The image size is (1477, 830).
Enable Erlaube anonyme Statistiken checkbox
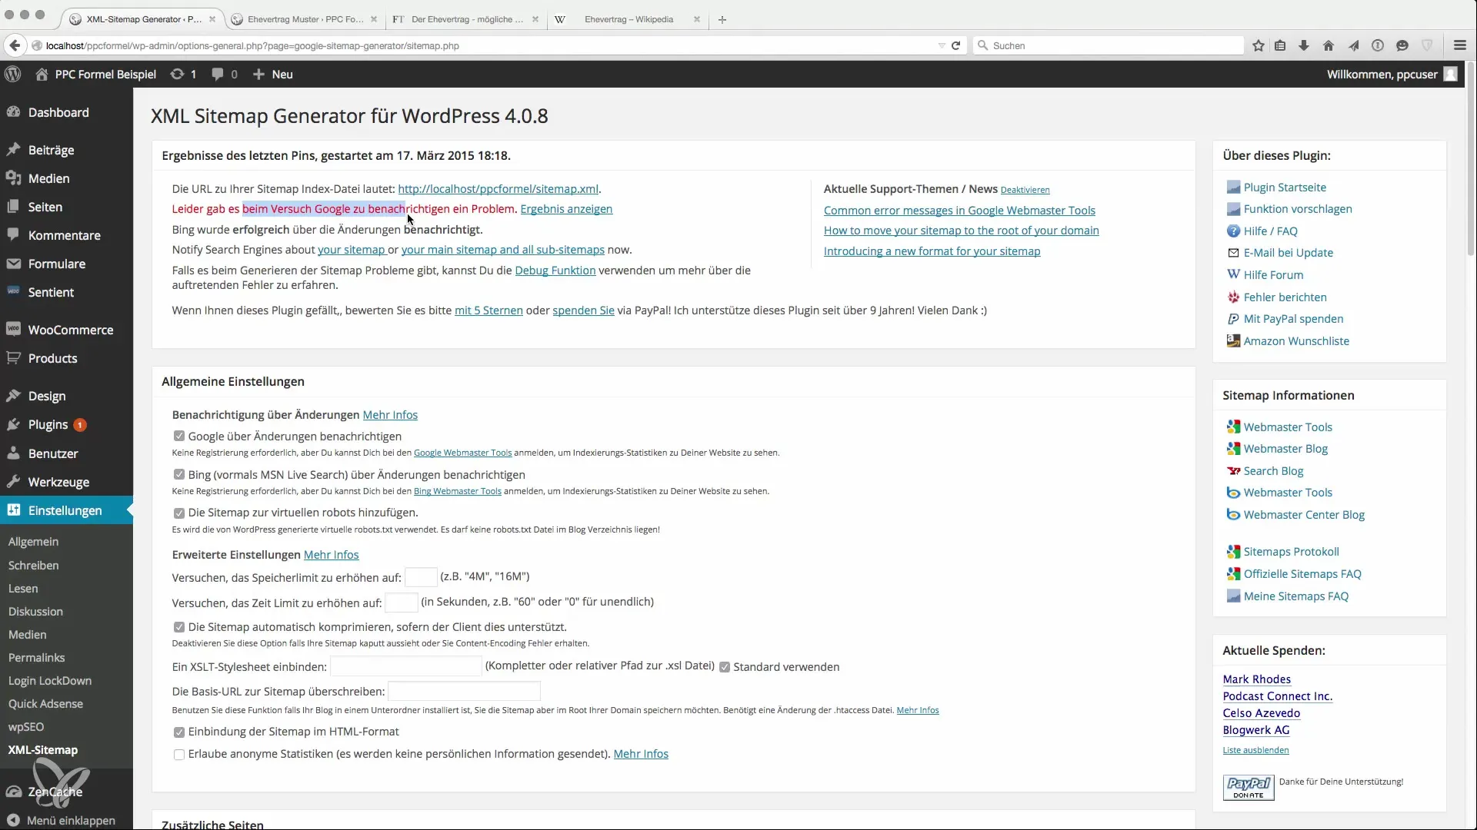[x=179, y=755]
